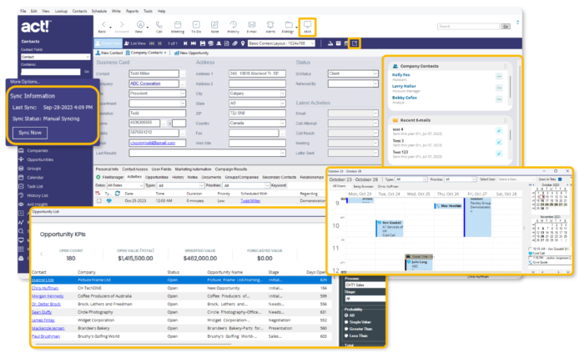Switch to the Secondary Contacts tab
Screen dimensions: 584x358
[279, 177]
